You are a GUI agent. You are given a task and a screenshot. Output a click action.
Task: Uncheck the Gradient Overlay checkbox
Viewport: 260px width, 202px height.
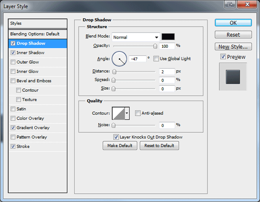13,128
